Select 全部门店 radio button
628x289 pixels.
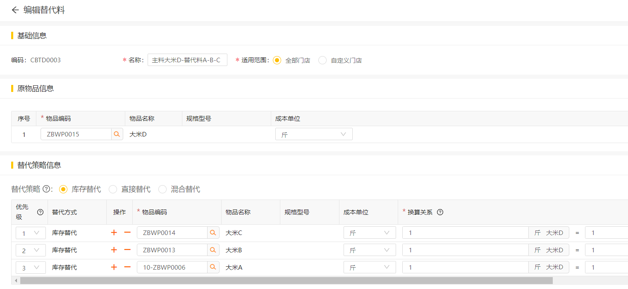(277, 60)
